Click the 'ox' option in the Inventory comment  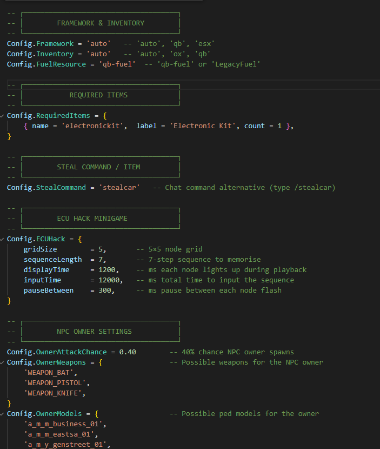(x=177, y=54)
